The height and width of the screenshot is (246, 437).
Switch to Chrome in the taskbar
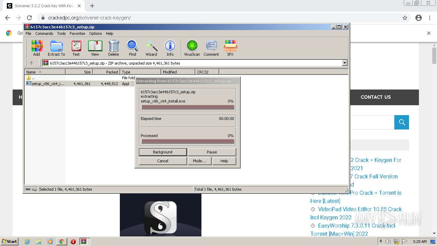pyautogui.click(x=61, y=242)
